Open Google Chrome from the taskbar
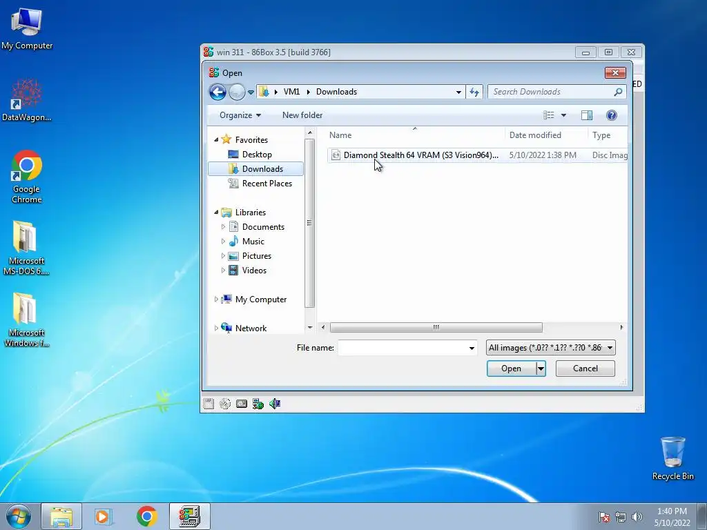 pos(146,516)
